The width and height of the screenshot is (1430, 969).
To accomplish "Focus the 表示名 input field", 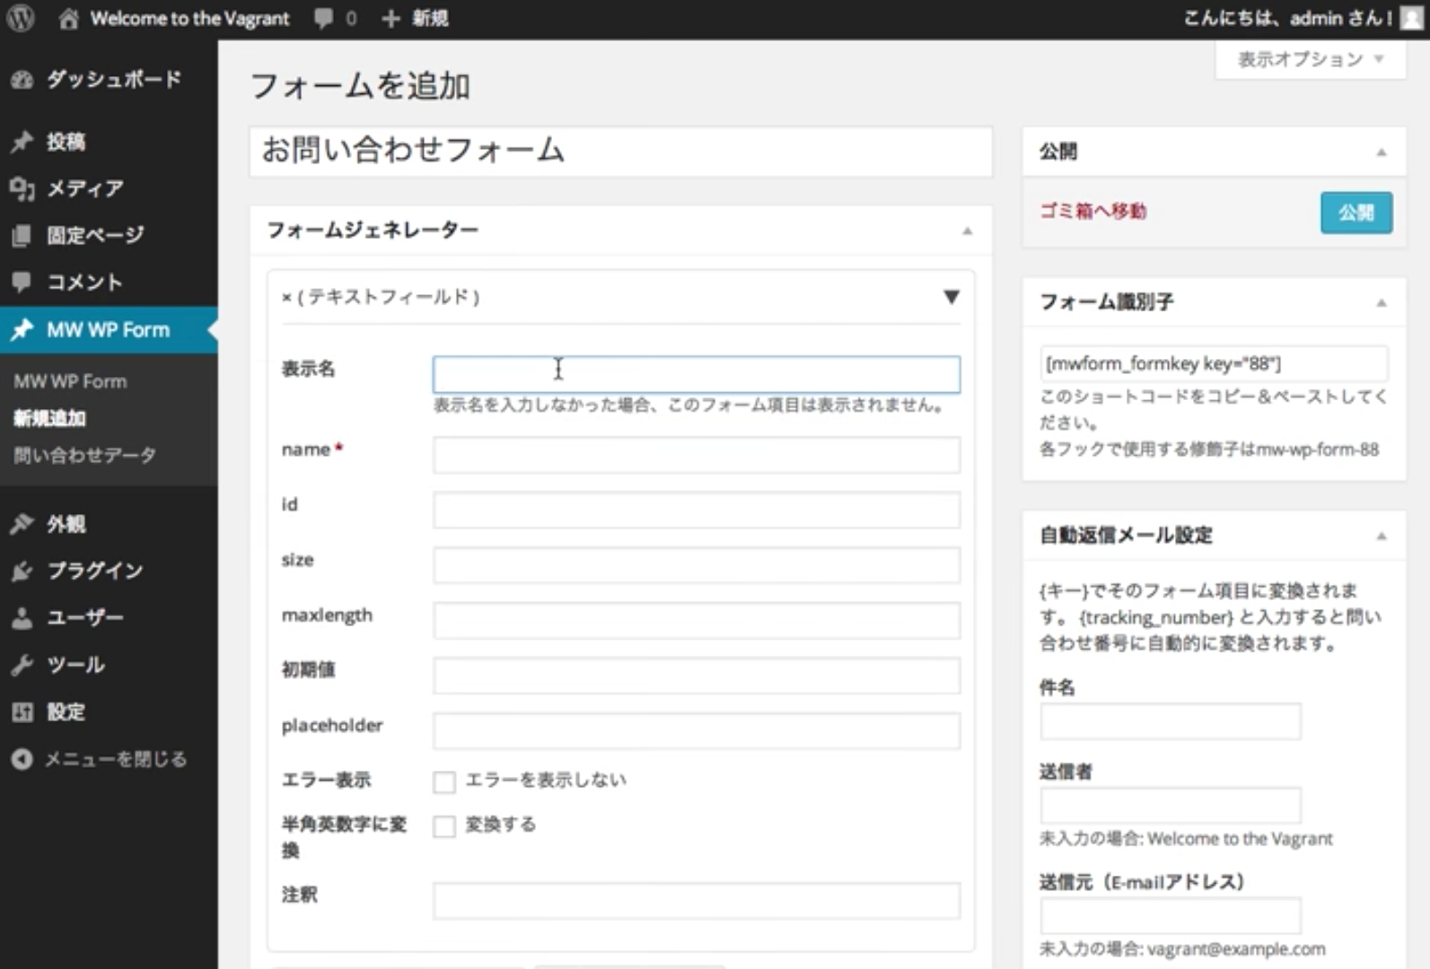I will tap(697, 374).
